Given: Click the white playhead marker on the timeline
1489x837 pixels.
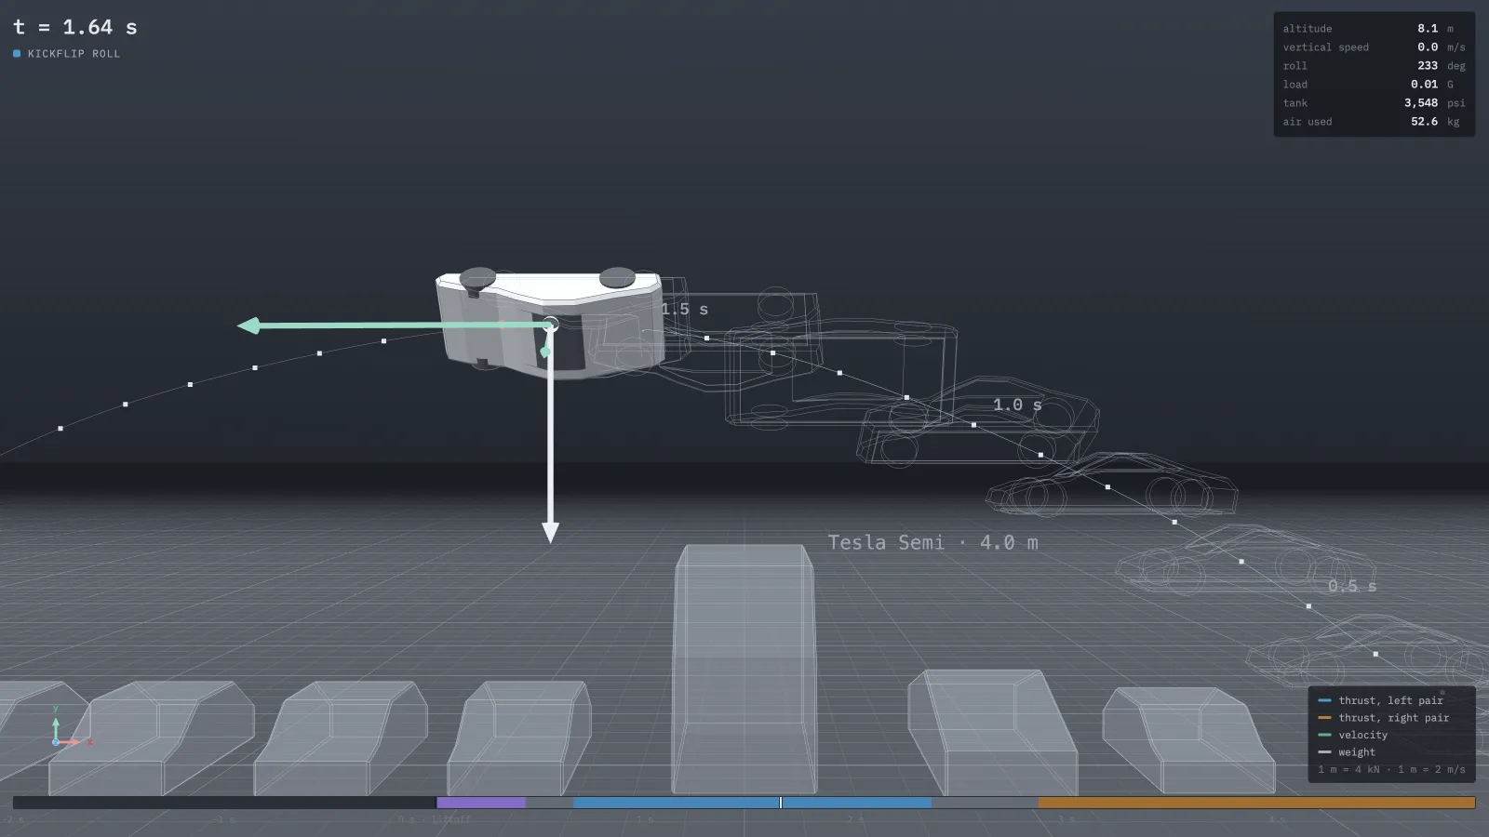Looking at the screenshot, I should point(781,803).
